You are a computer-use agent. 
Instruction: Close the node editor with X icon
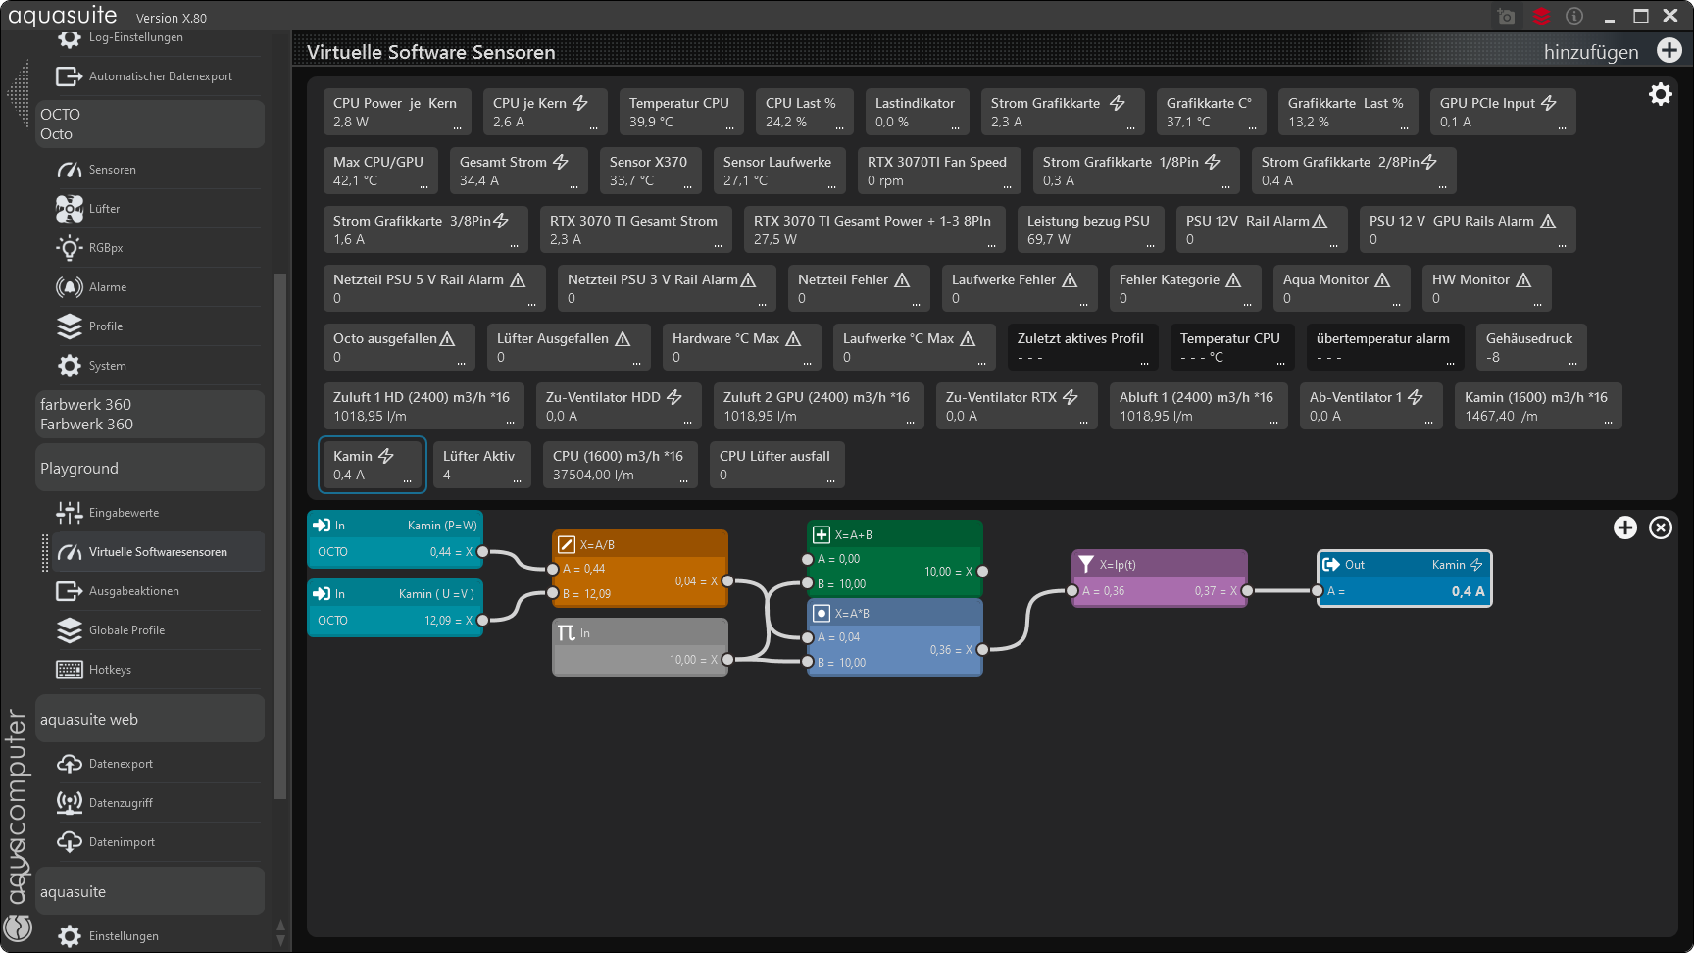pos(1660,527)
